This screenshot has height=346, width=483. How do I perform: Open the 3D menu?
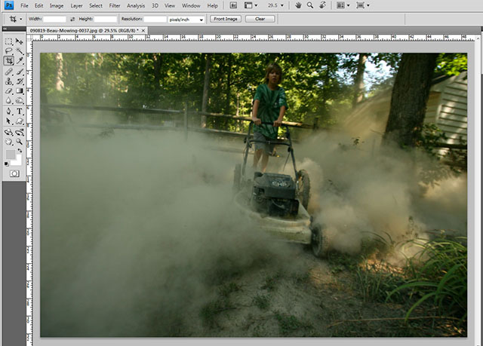coord(155,5)
